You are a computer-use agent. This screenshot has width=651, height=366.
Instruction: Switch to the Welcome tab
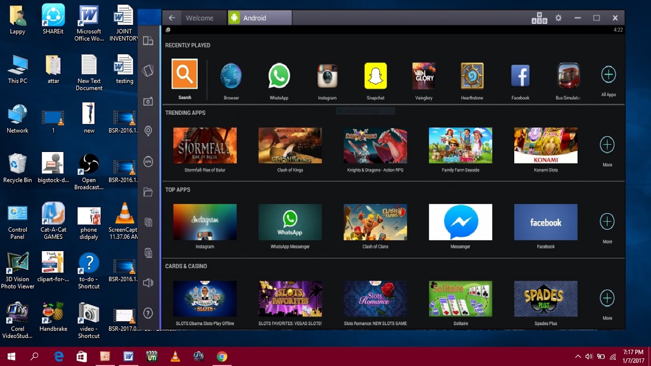pyautogui.click(x=199, y=18)
